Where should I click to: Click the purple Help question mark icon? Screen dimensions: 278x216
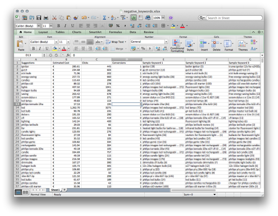click(171, 18)
